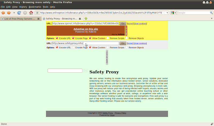This screenshot has height=126, width=214.
Task: Maximize the Firefox window
Action: point(207,2)
